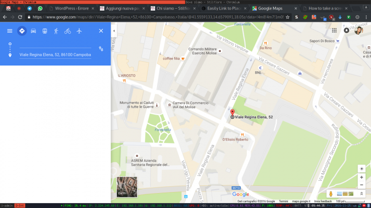This screenshot has height=208, width=371.
Task: Select the best travel mode icon
Action: pos(22,31)
